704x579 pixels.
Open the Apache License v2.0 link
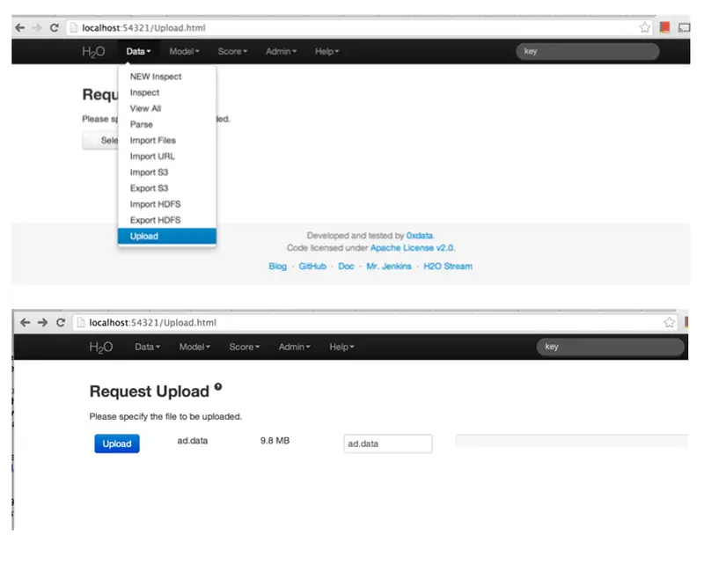click(412, 248)
